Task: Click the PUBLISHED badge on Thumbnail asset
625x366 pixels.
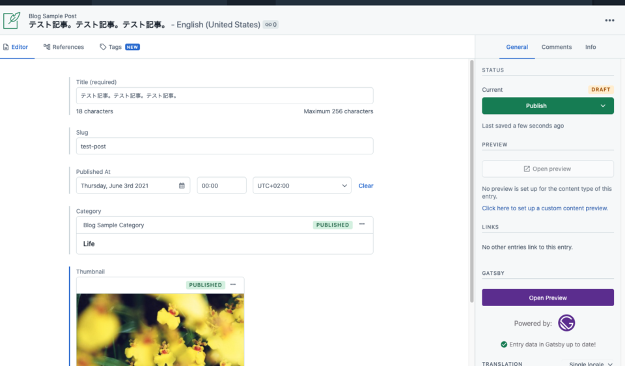Action: pyautogui.click(x=205, y=285)
